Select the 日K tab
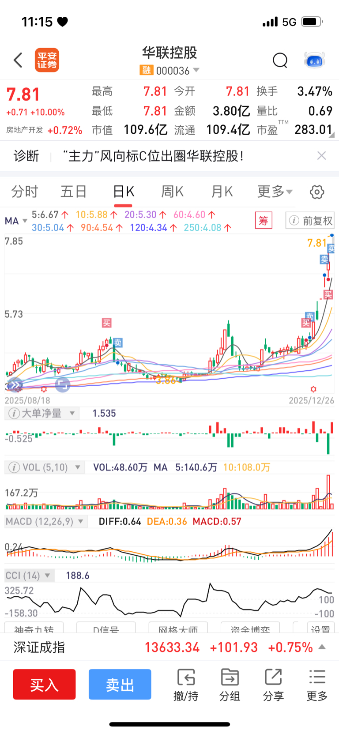The height and width of the screenshot is (734, 339). pyautogui.click(x=124, y=192)
